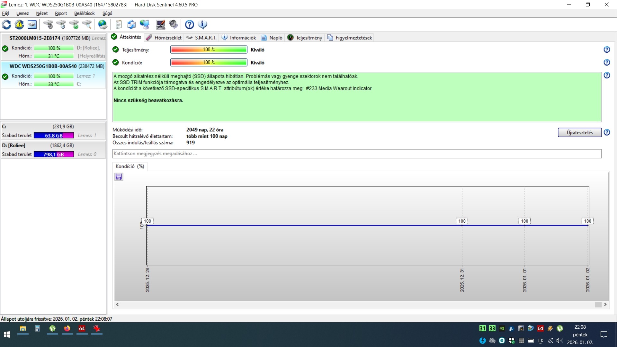Open the report document toolbar icon
Viewport: 617px width, 347px height.
point(119,24)
